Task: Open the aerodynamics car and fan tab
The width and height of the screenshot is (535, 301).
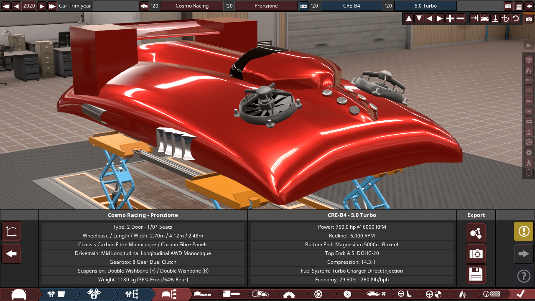Action: click(376, 294)
